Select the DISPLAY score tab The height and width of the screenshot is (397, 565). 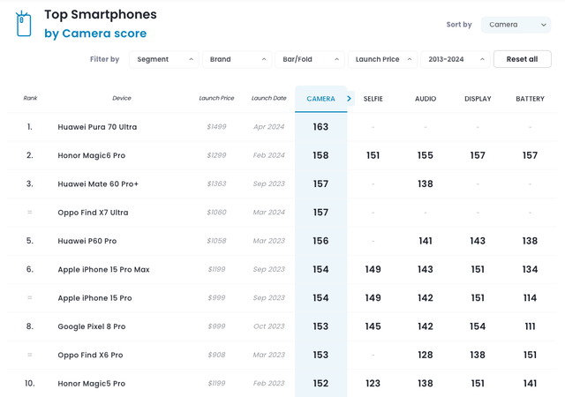[x=478, y=99]
